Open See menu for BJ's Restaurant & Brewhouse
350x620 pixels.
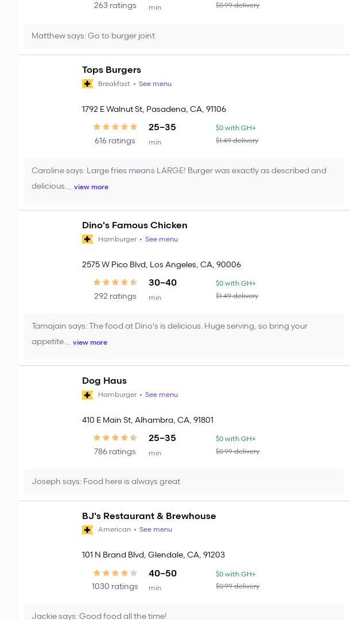click(x=155, y=529)
